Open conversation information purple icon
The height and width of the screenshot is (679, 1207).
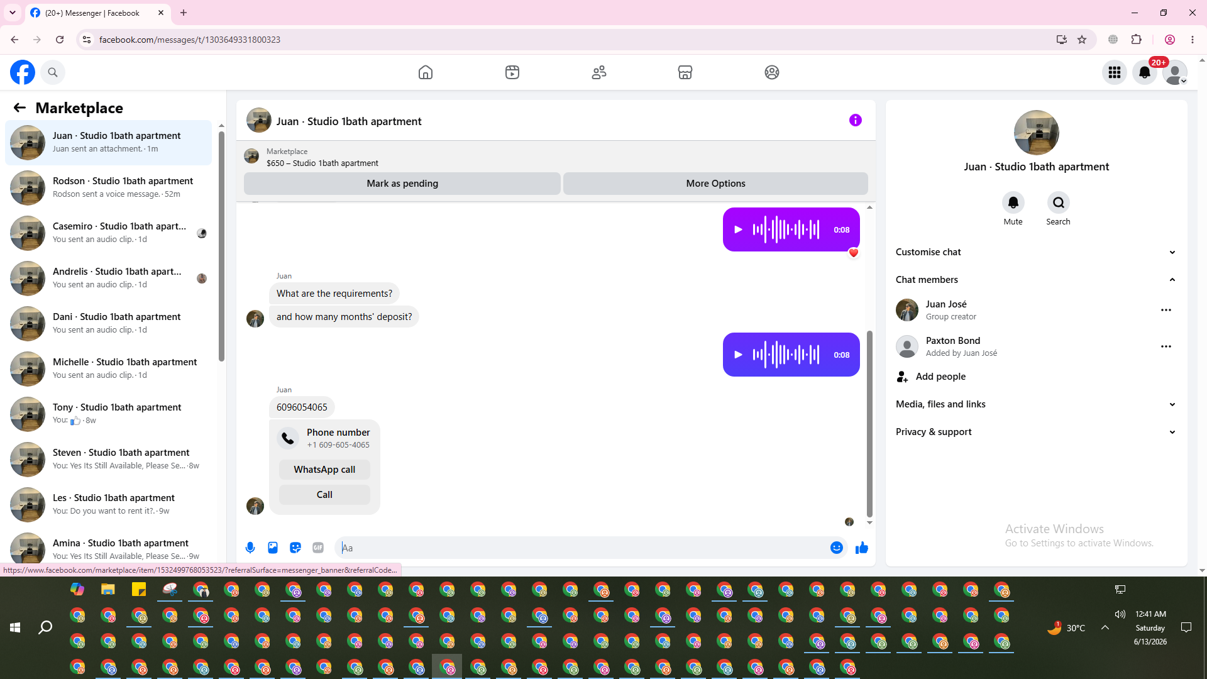coord(856,120)
